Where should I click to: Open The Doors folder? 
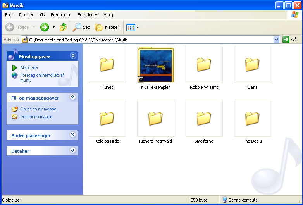252,119
